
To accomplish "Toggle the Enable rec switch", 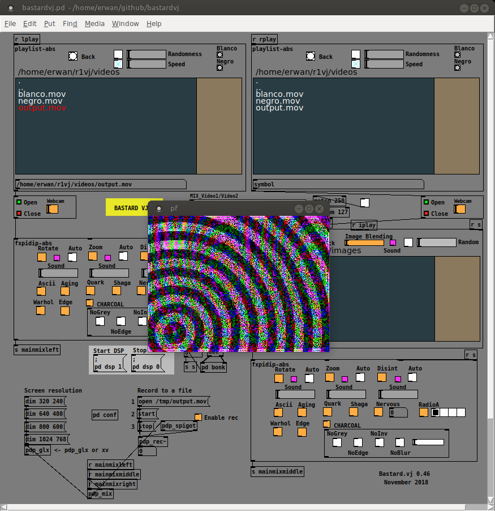I will click(x=198, y=417).
